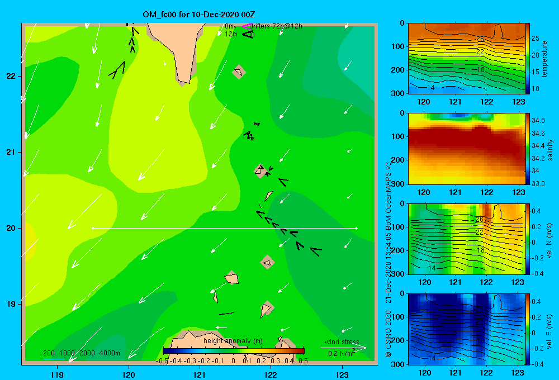Image resolution: width=559 pixels, height=380 pixels.
Task: Select the 'drifters 72h@12h' legend label
Action: (x=276, y=26)
